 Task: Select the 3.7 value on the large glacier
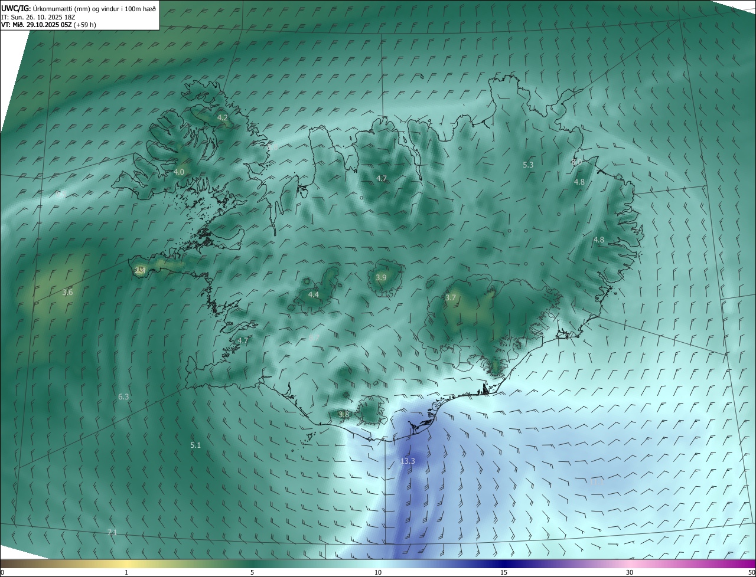[x=451, y=298]
